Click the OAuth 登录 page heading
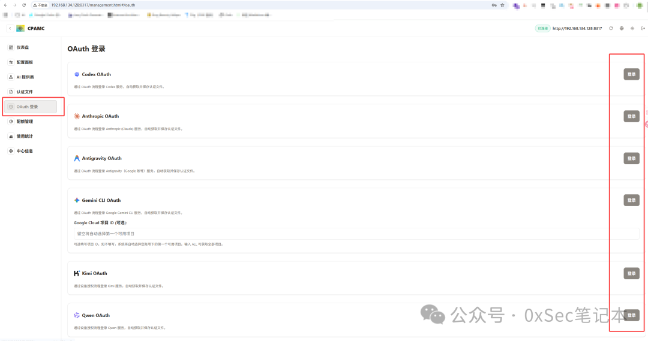Screen dimensions: 648x341 pyautogui.click(x=86, y=49)
